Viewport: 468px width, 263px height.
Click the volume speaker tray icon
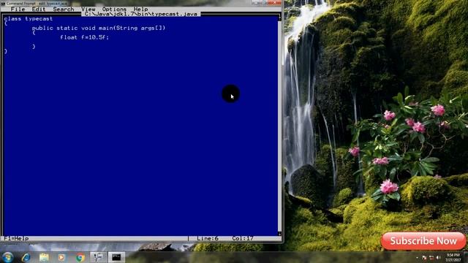[438, 257]
